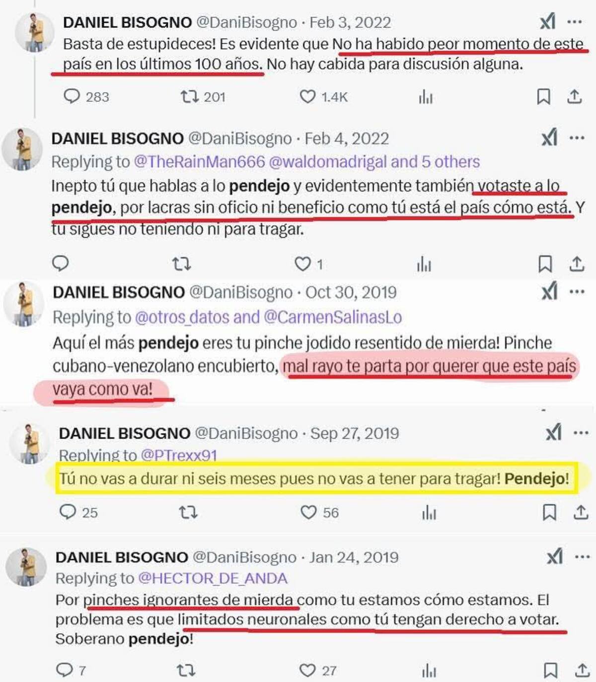The image size is (596, 682).
Task: Retweet the Sep 27, 2019 tweet
Action: (188, 512)
